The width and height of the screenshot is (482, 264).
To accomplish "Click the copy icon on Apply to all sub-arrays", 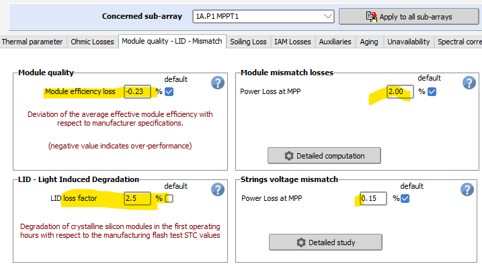I will (x=371, y=17).
